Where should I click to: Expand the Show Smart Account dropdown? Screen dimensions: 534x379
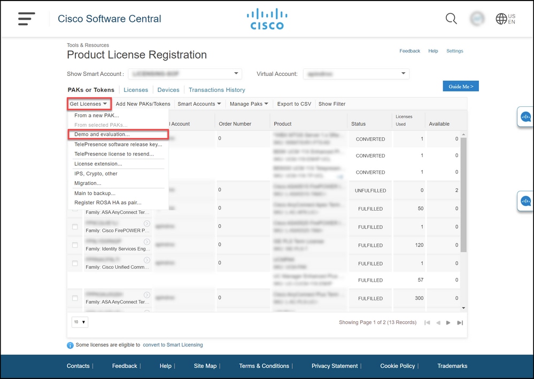click(185, 74)
